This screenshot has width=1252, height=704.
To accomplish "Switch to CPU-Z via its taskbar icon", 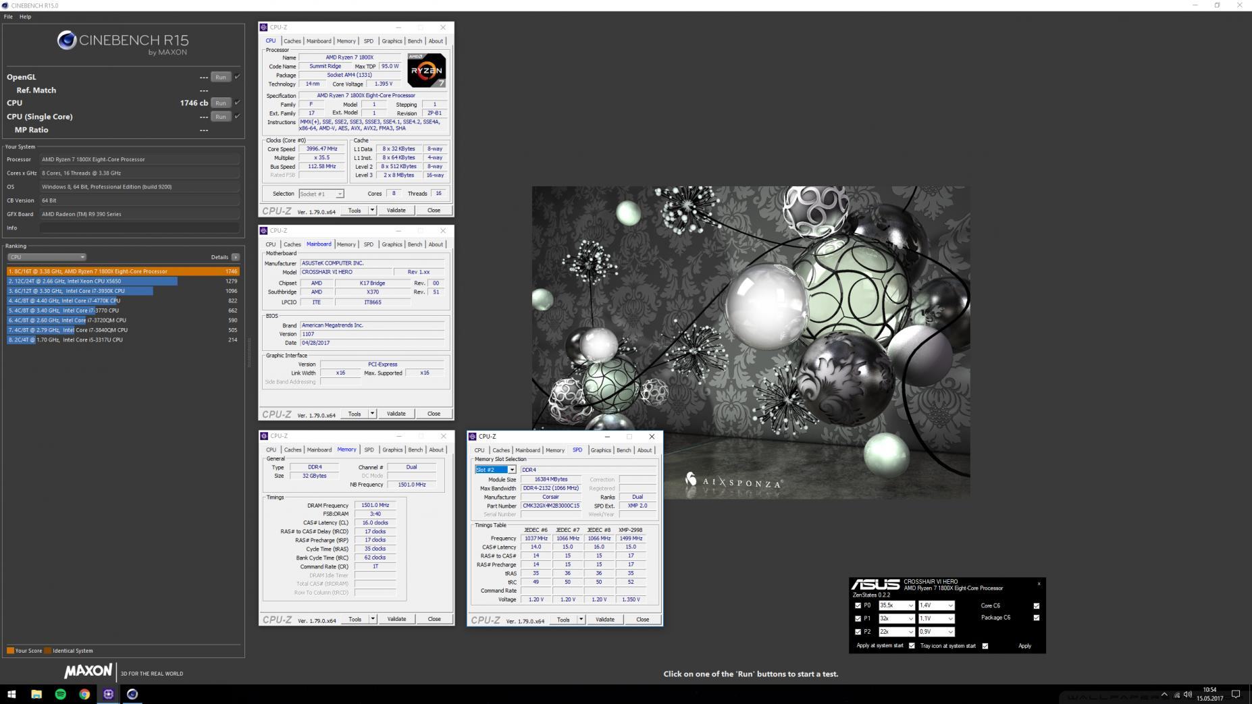I will pos(108,694).
